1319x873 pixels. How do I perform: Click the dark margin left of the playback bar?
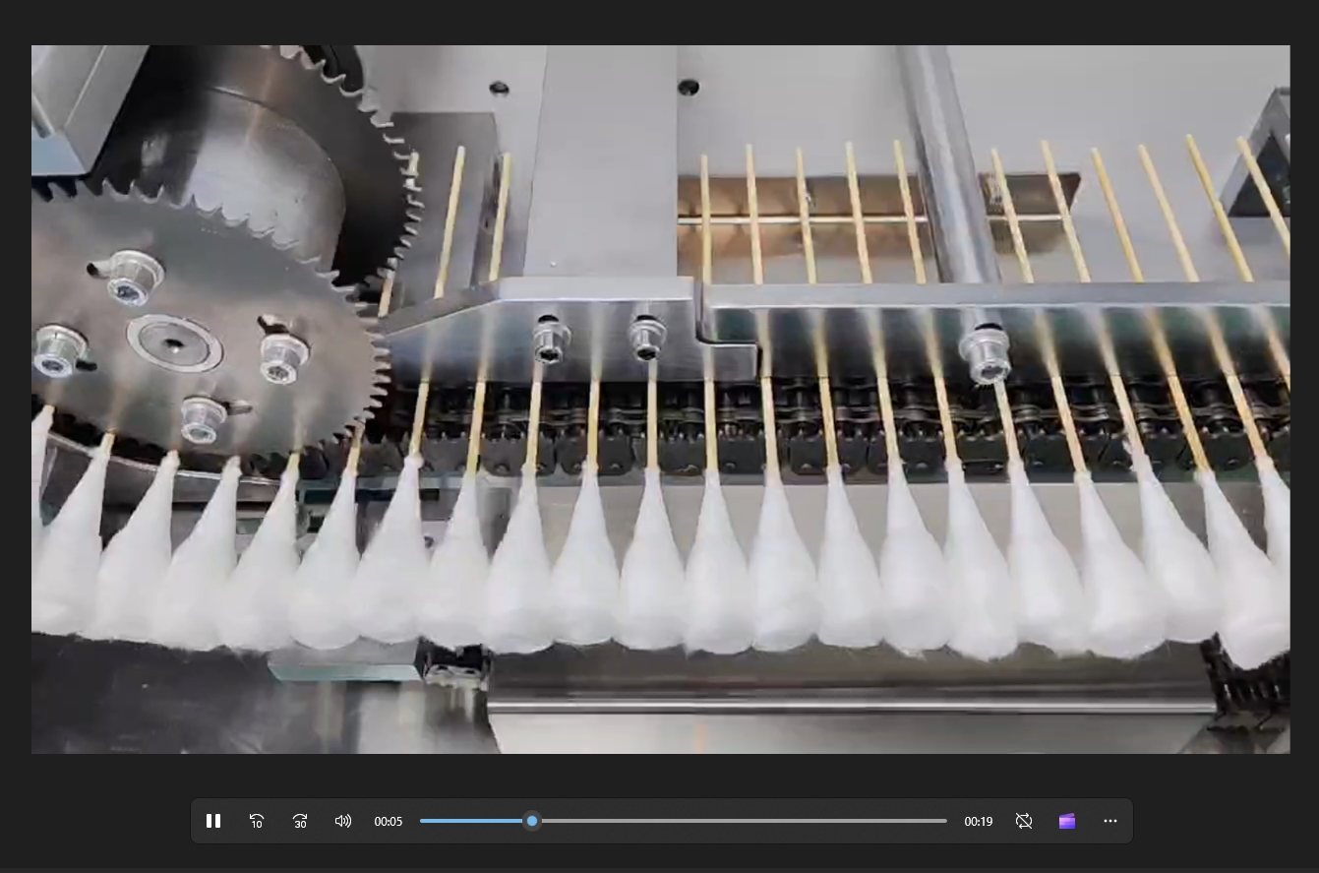point(94,821)
